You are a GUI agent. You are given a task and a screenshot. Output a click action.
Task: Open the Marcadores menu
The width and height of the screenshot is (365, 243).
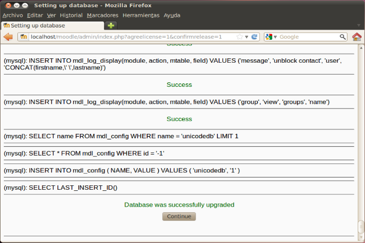102,15
